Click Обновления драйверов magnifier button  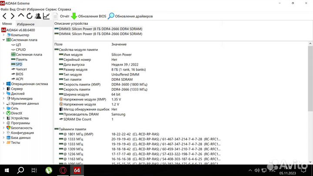[130, 16]
